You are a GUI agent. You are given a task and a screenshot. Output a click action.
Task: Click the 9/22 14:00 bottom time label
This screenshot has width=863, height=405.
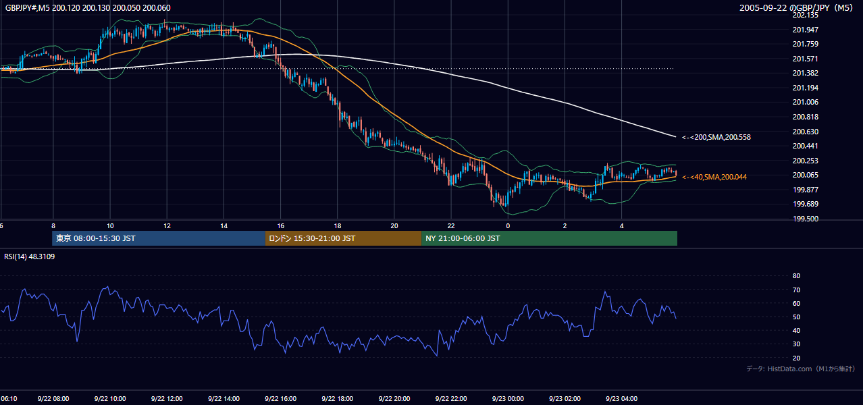point(224,399)
